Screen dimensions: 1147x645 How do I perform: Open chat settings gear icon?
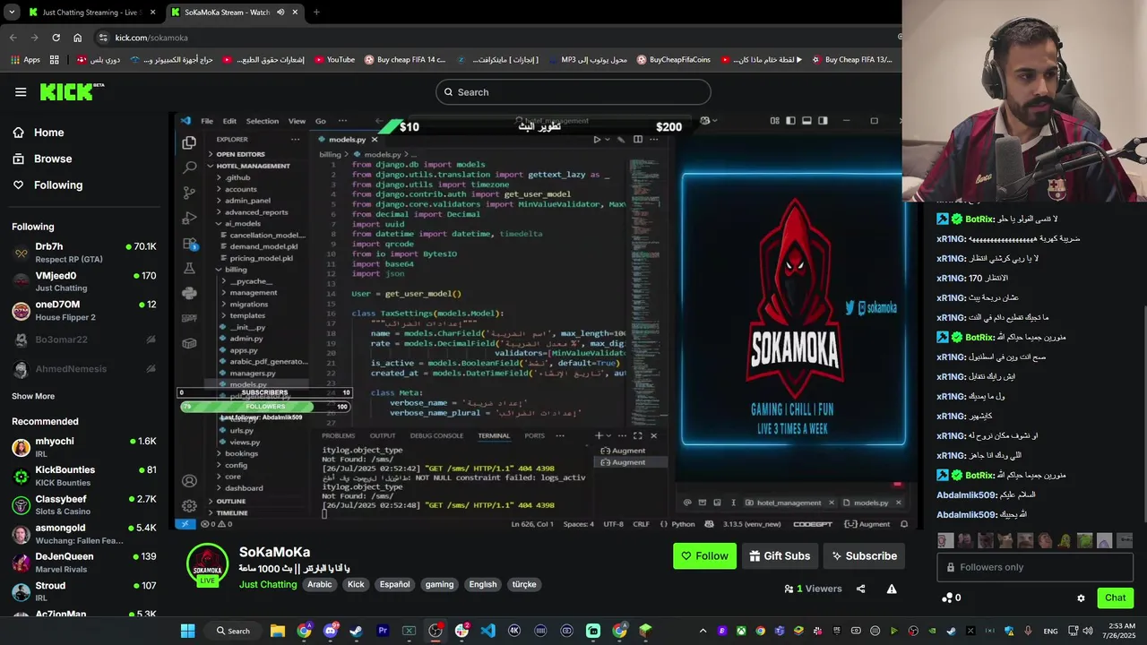tap(1081, 598)
